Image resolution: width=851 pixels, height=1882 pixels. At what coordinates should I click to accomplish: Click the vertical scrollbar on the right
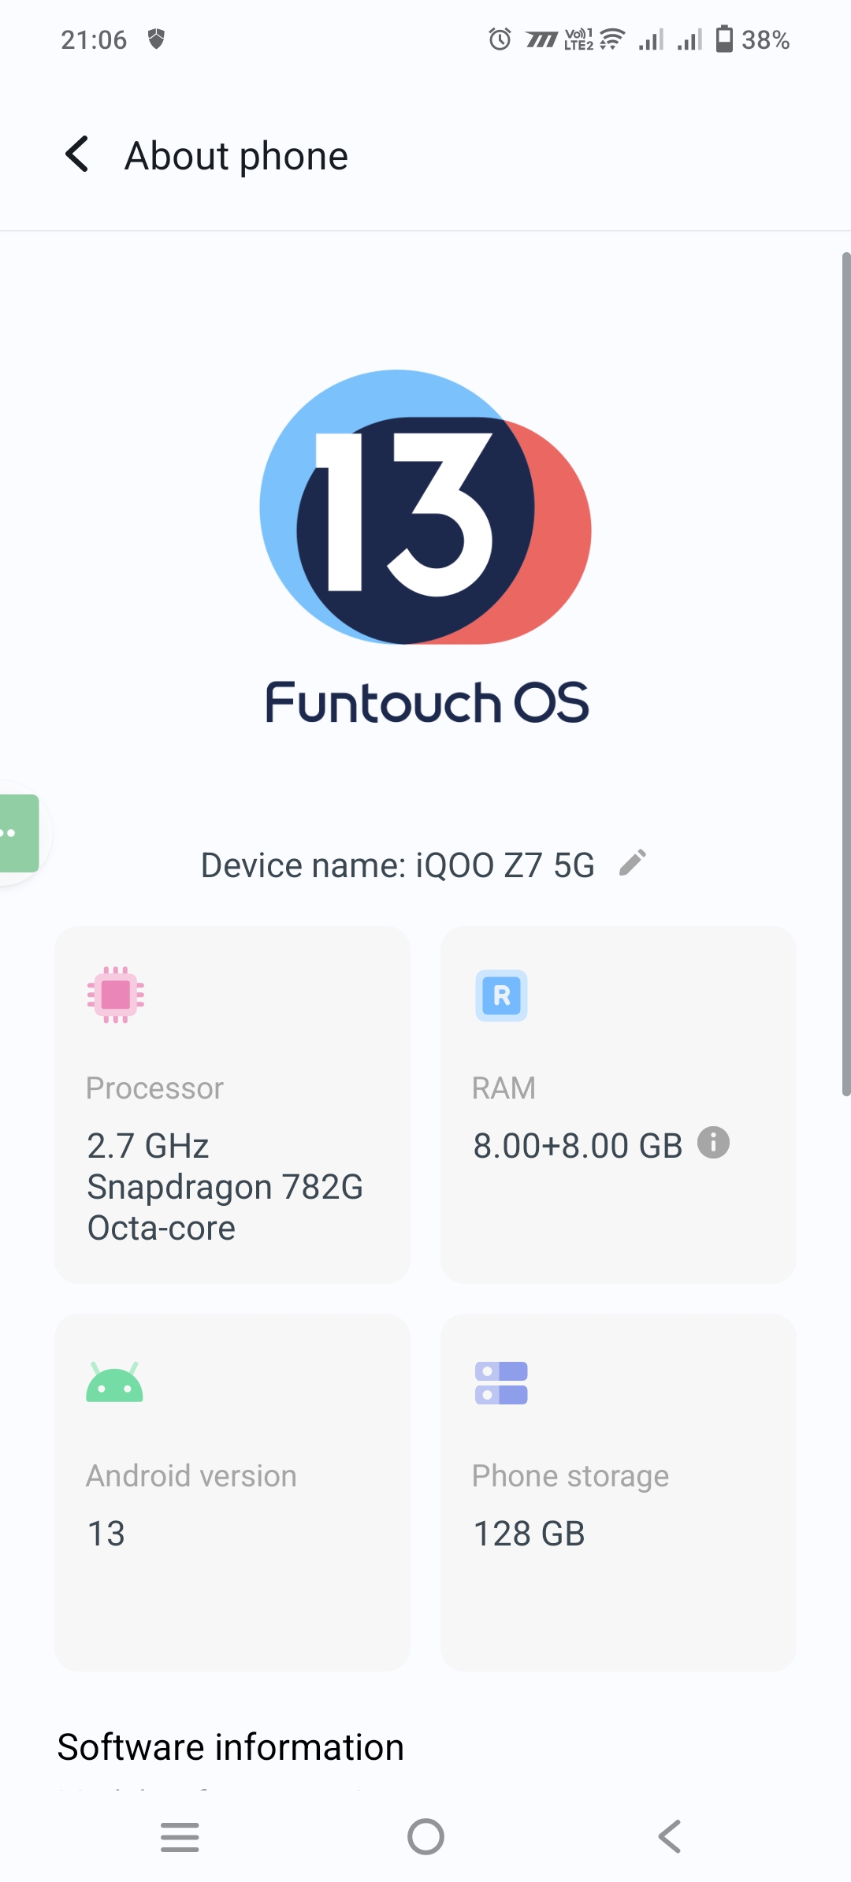click(845, 674)
